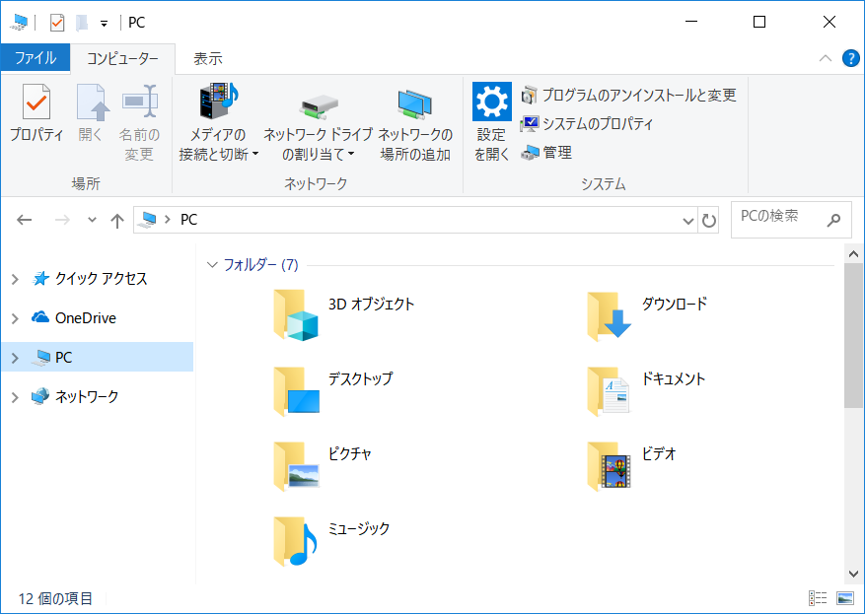This screenshot has width=865, height=614.
Task: Switch to details view in status bar
Action: pyautogui.click(x=818, y=598)
